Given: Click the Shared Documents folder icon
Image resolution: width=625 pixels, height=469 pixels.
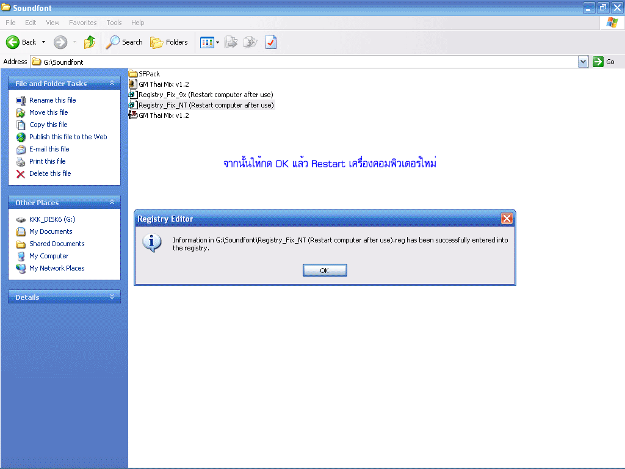Looking at the screenshot, I should point(21,244).
